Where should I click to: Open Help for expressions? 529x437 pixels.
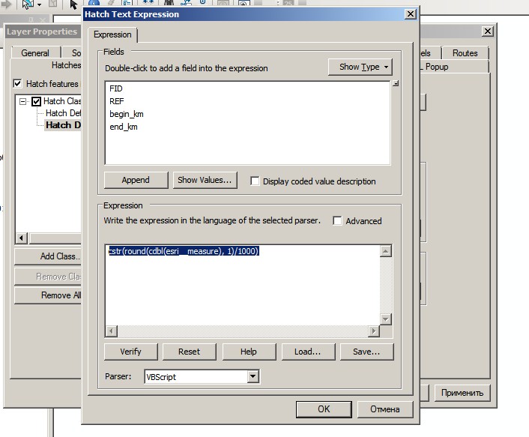249,352
